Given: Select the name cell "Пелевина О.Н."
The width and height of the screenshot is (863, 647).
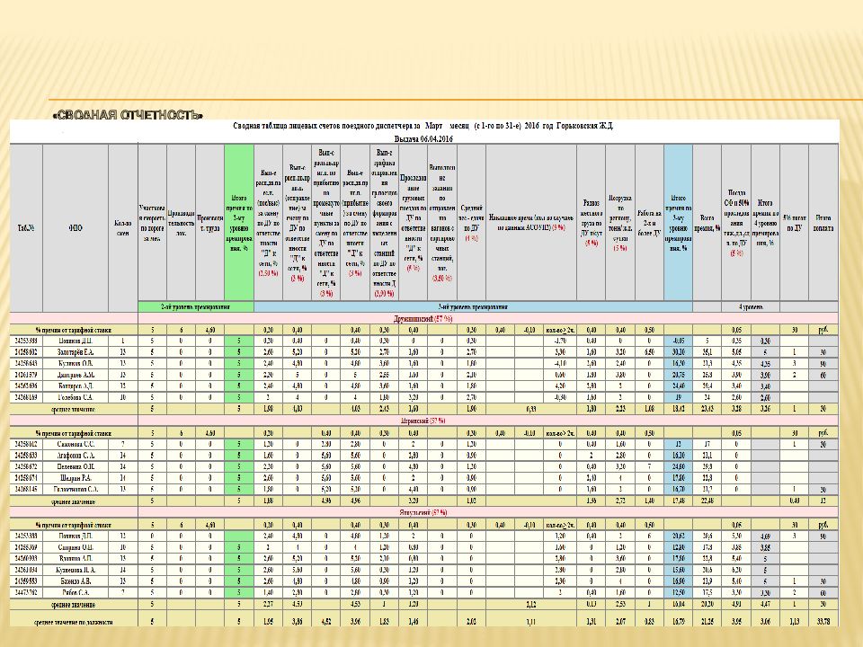Looking at the screenshot, I should point(76,466).
